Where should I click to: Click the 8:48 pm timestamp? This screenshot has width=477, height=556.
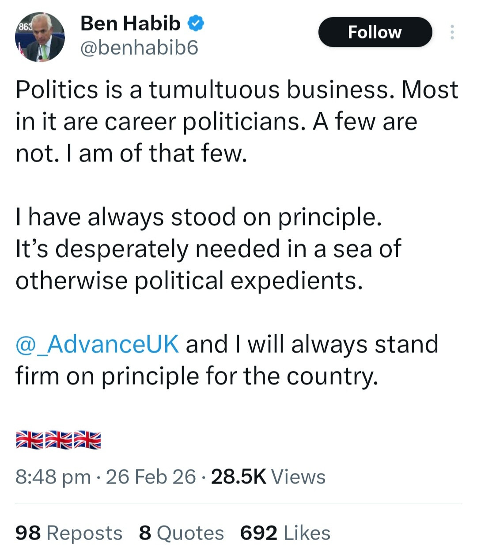[x=53, y=477]
